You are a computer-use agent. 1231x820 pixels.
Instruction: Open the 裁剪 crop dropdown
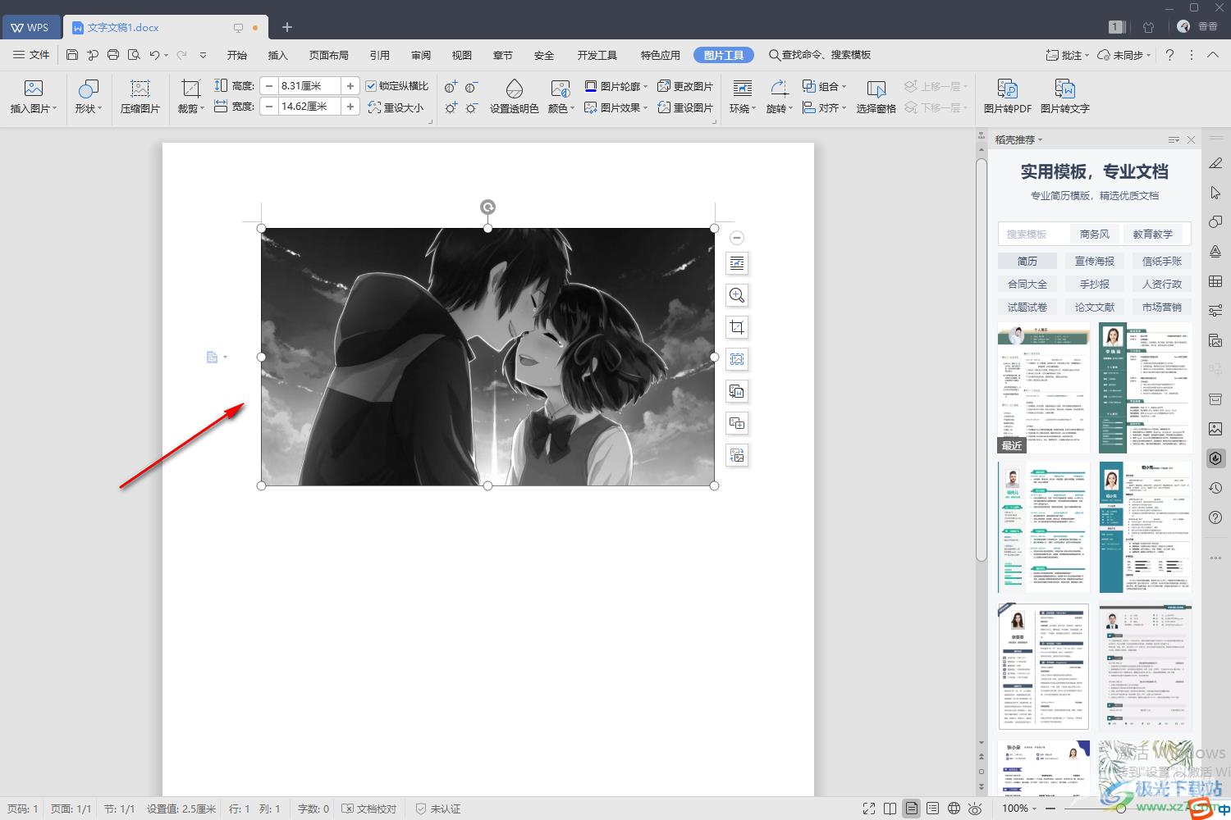click(x=191, y=108)
